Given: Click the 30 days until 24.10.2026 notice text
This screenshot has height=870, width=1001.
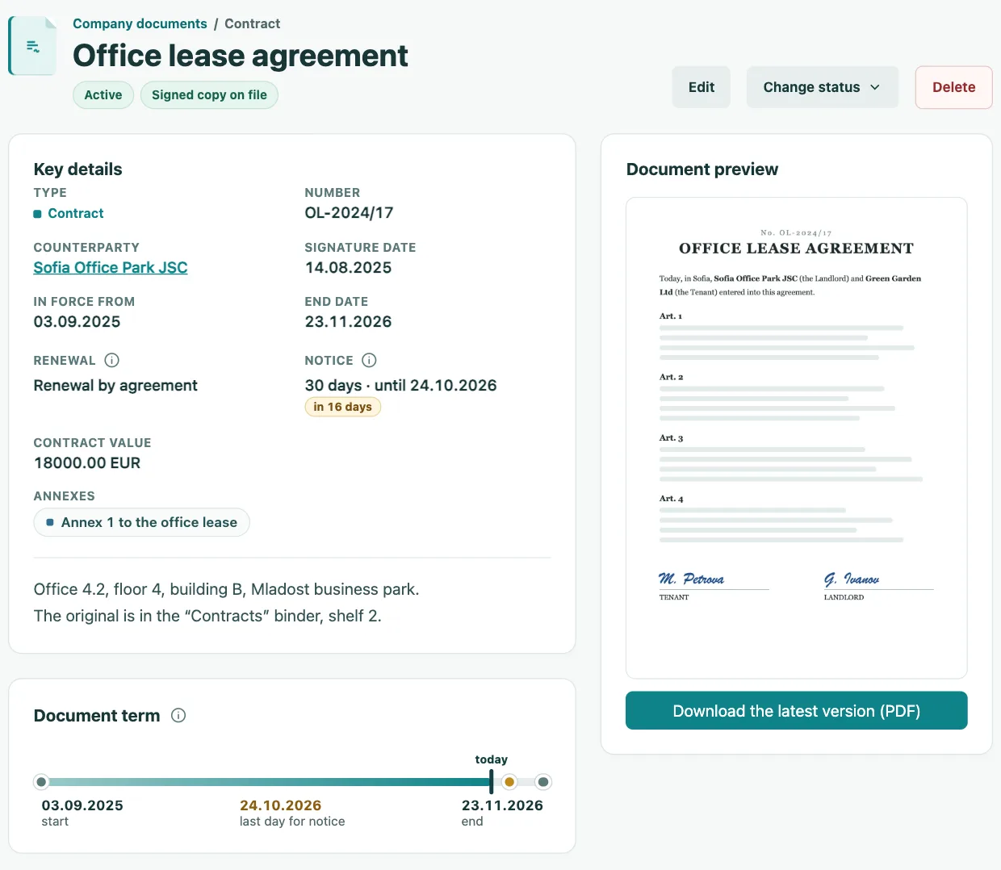Looking at the screenshot, I should 400,385.
